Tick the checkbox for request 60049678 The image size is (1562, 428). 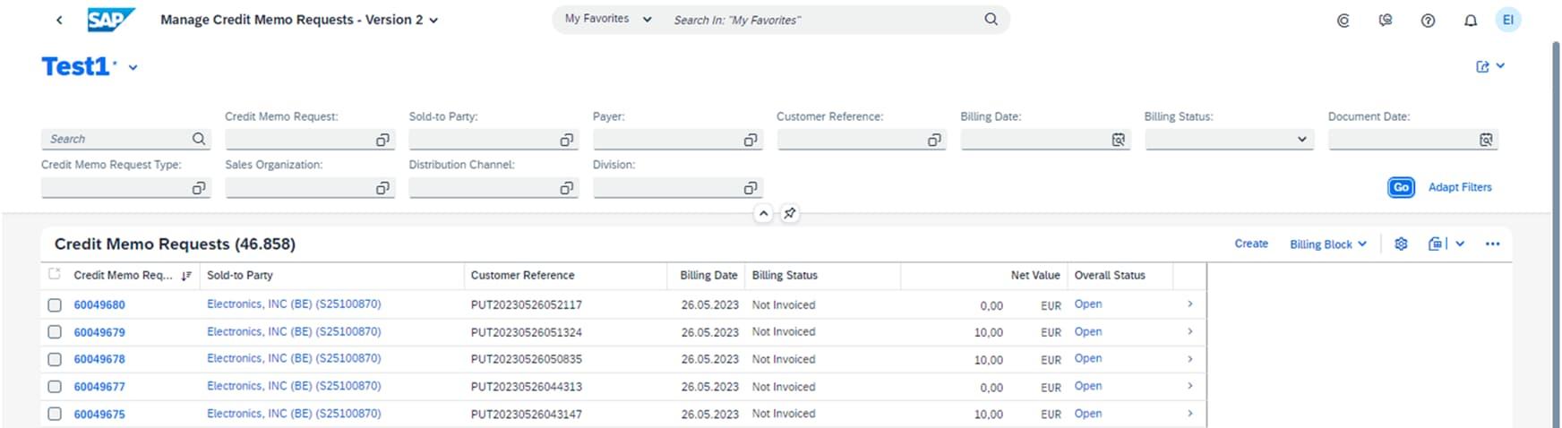[x=55, y=359]
